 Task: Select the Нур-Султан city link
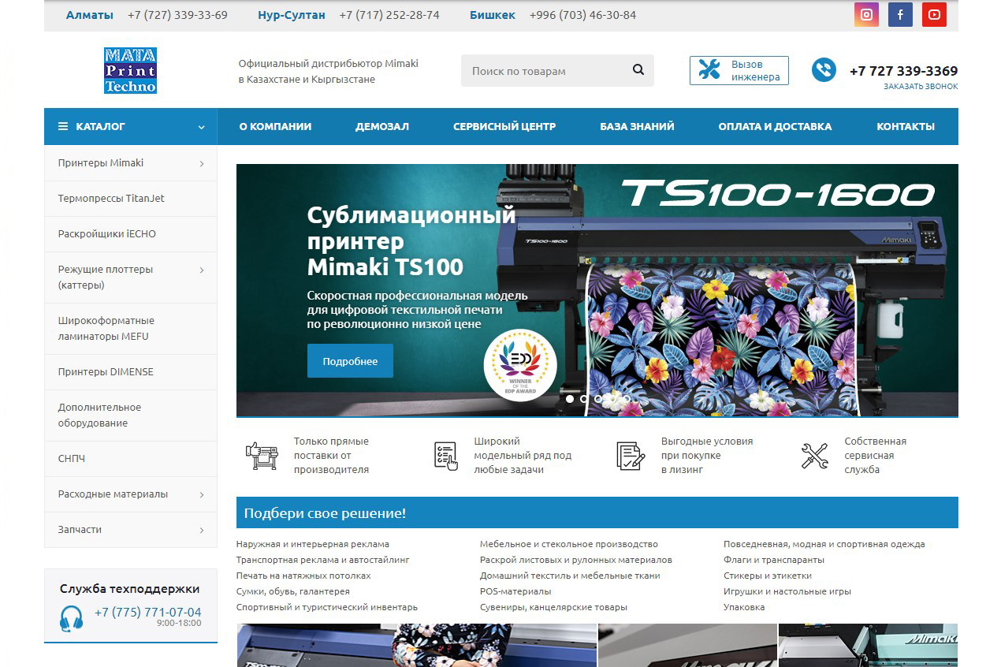[x=292, y=15]
